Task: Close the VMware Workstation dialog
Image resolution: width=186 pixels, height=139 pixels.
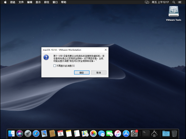Action: pos(106,50)
